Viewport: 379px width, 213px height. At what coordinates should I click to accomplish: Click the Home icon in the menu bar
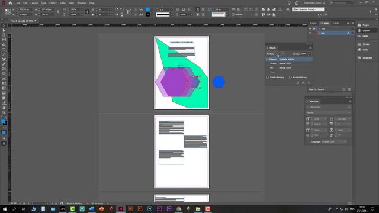[10, 3]
